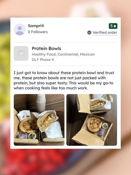Select the Mexican cuisine tag

[x=87, y=54]
